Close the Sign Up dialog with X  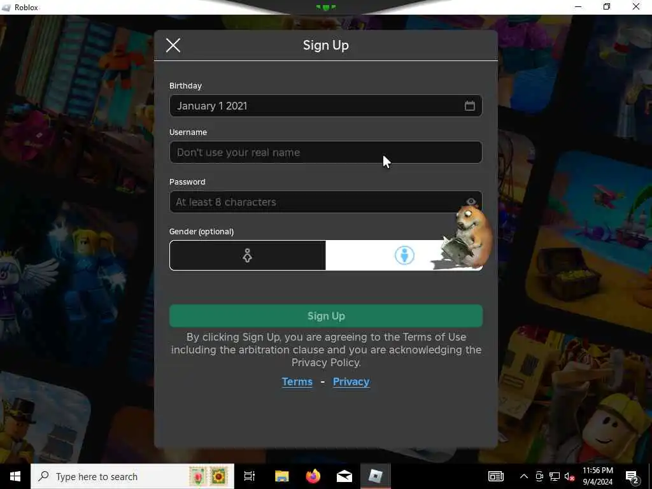pyautogui.click(x=173, y=45)
